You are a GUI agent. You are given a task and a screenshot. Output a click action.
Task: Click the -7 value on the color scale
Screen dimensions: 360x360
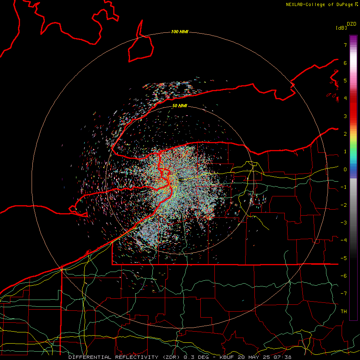344,294
